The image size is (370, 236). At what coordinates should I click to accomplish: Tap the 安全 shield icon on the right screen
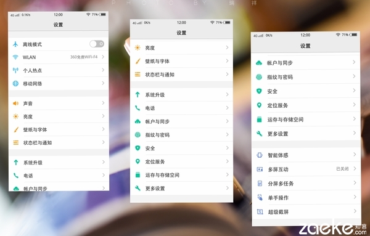click(x=259, y=91)
